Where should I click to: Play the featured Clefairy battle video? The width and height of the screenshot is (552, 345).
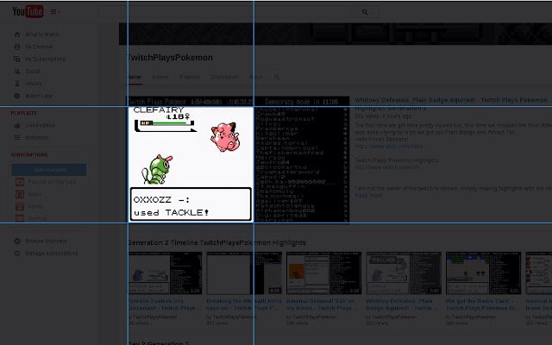pos(238,160)
